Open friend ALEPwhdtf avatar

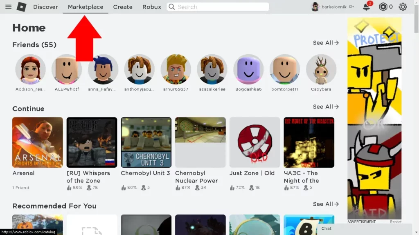[x=67, y=69]
